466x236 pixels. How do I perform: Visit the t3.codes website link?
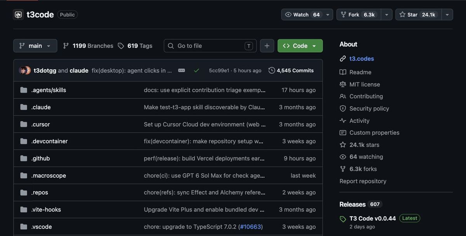362,59
